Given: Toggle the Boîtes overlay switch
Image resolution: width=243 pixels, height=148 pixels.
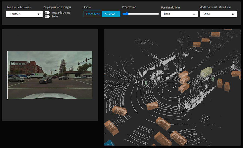Looking at the screenshot, I should pos(47,17).
